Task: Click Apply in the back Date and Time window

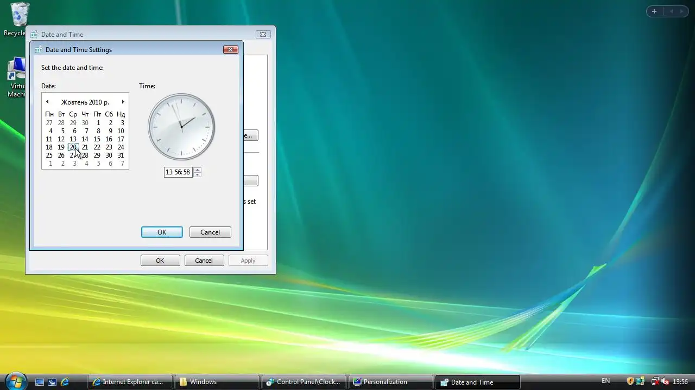Action: tap(248, 261)
